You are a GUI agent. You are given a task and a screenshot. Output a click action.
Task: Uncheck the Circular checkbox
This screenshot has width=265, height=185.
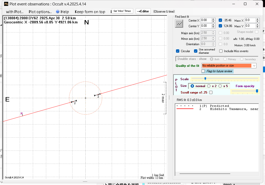178,51
